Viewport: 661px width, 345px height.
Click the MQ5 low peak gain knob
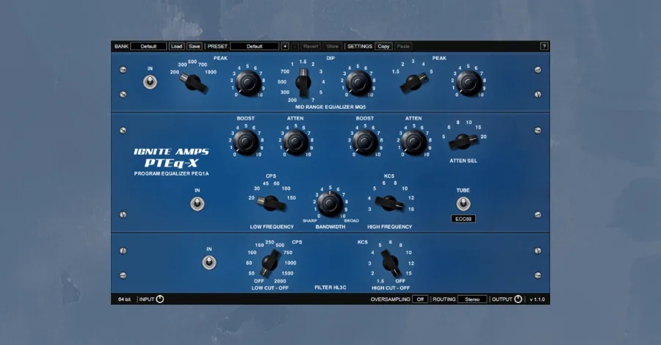point(248,82)
